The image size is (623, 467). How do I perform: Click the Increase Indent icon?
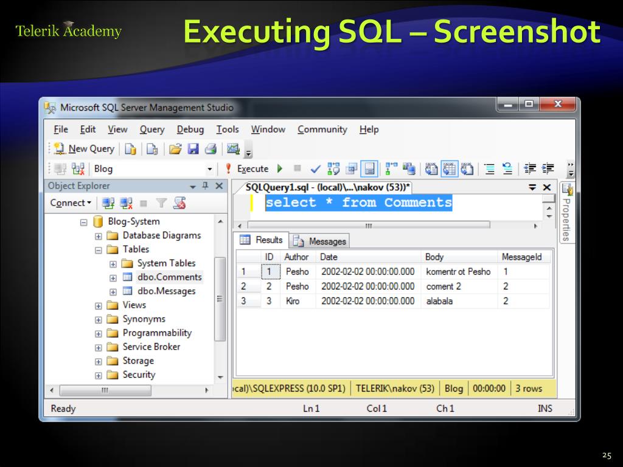click(x=548, y=169)
